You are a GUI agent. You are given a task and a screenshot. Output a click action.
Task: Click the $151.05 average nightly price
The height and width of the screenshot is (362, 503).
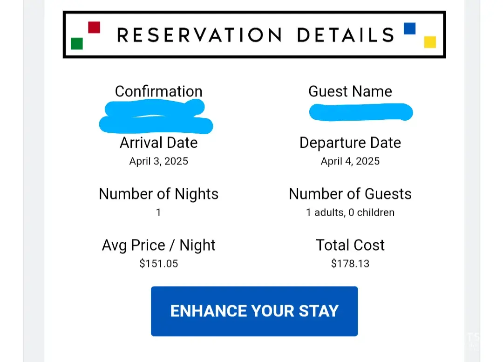pos(158,264)
